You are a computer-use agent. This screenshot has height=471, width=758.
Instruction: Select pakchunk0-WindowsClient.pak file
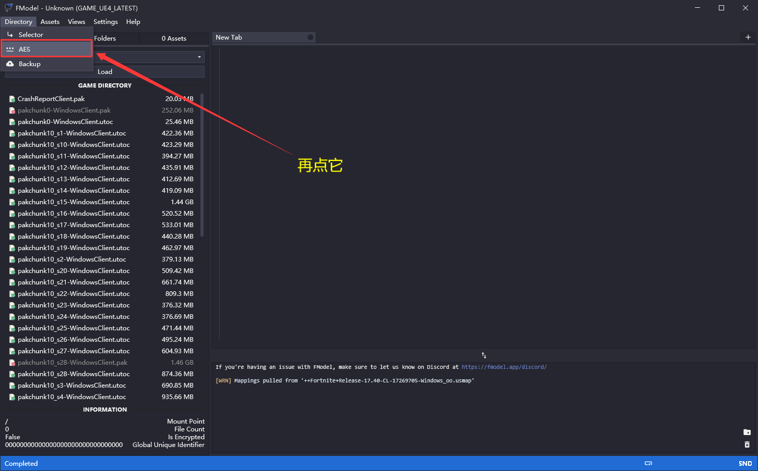(102, 110)
